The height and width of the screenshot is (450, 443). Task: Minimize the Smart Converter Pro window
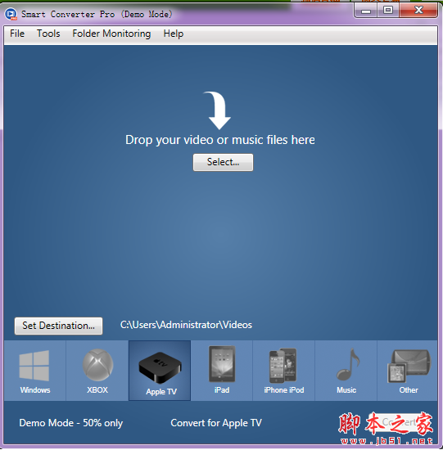tap(366, 11)
